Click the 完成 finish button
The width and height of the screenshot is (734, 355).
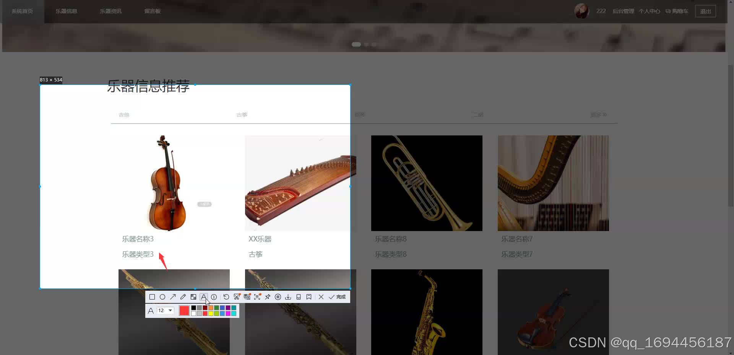[x=337, y=297]
